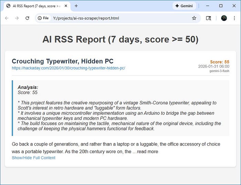Go back to the previous page
Screen dimensions: 241x185
tap(7, 18)
